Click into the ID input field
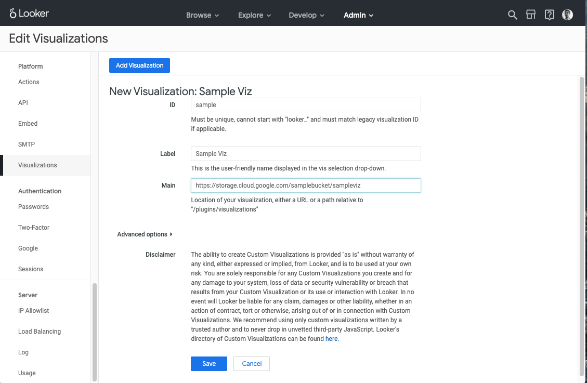The height and width of the screenshot is (383, 587). point(306,105)
